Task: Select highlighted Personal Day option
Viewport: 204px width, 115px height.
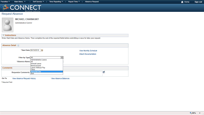Action: coord(47,72)
